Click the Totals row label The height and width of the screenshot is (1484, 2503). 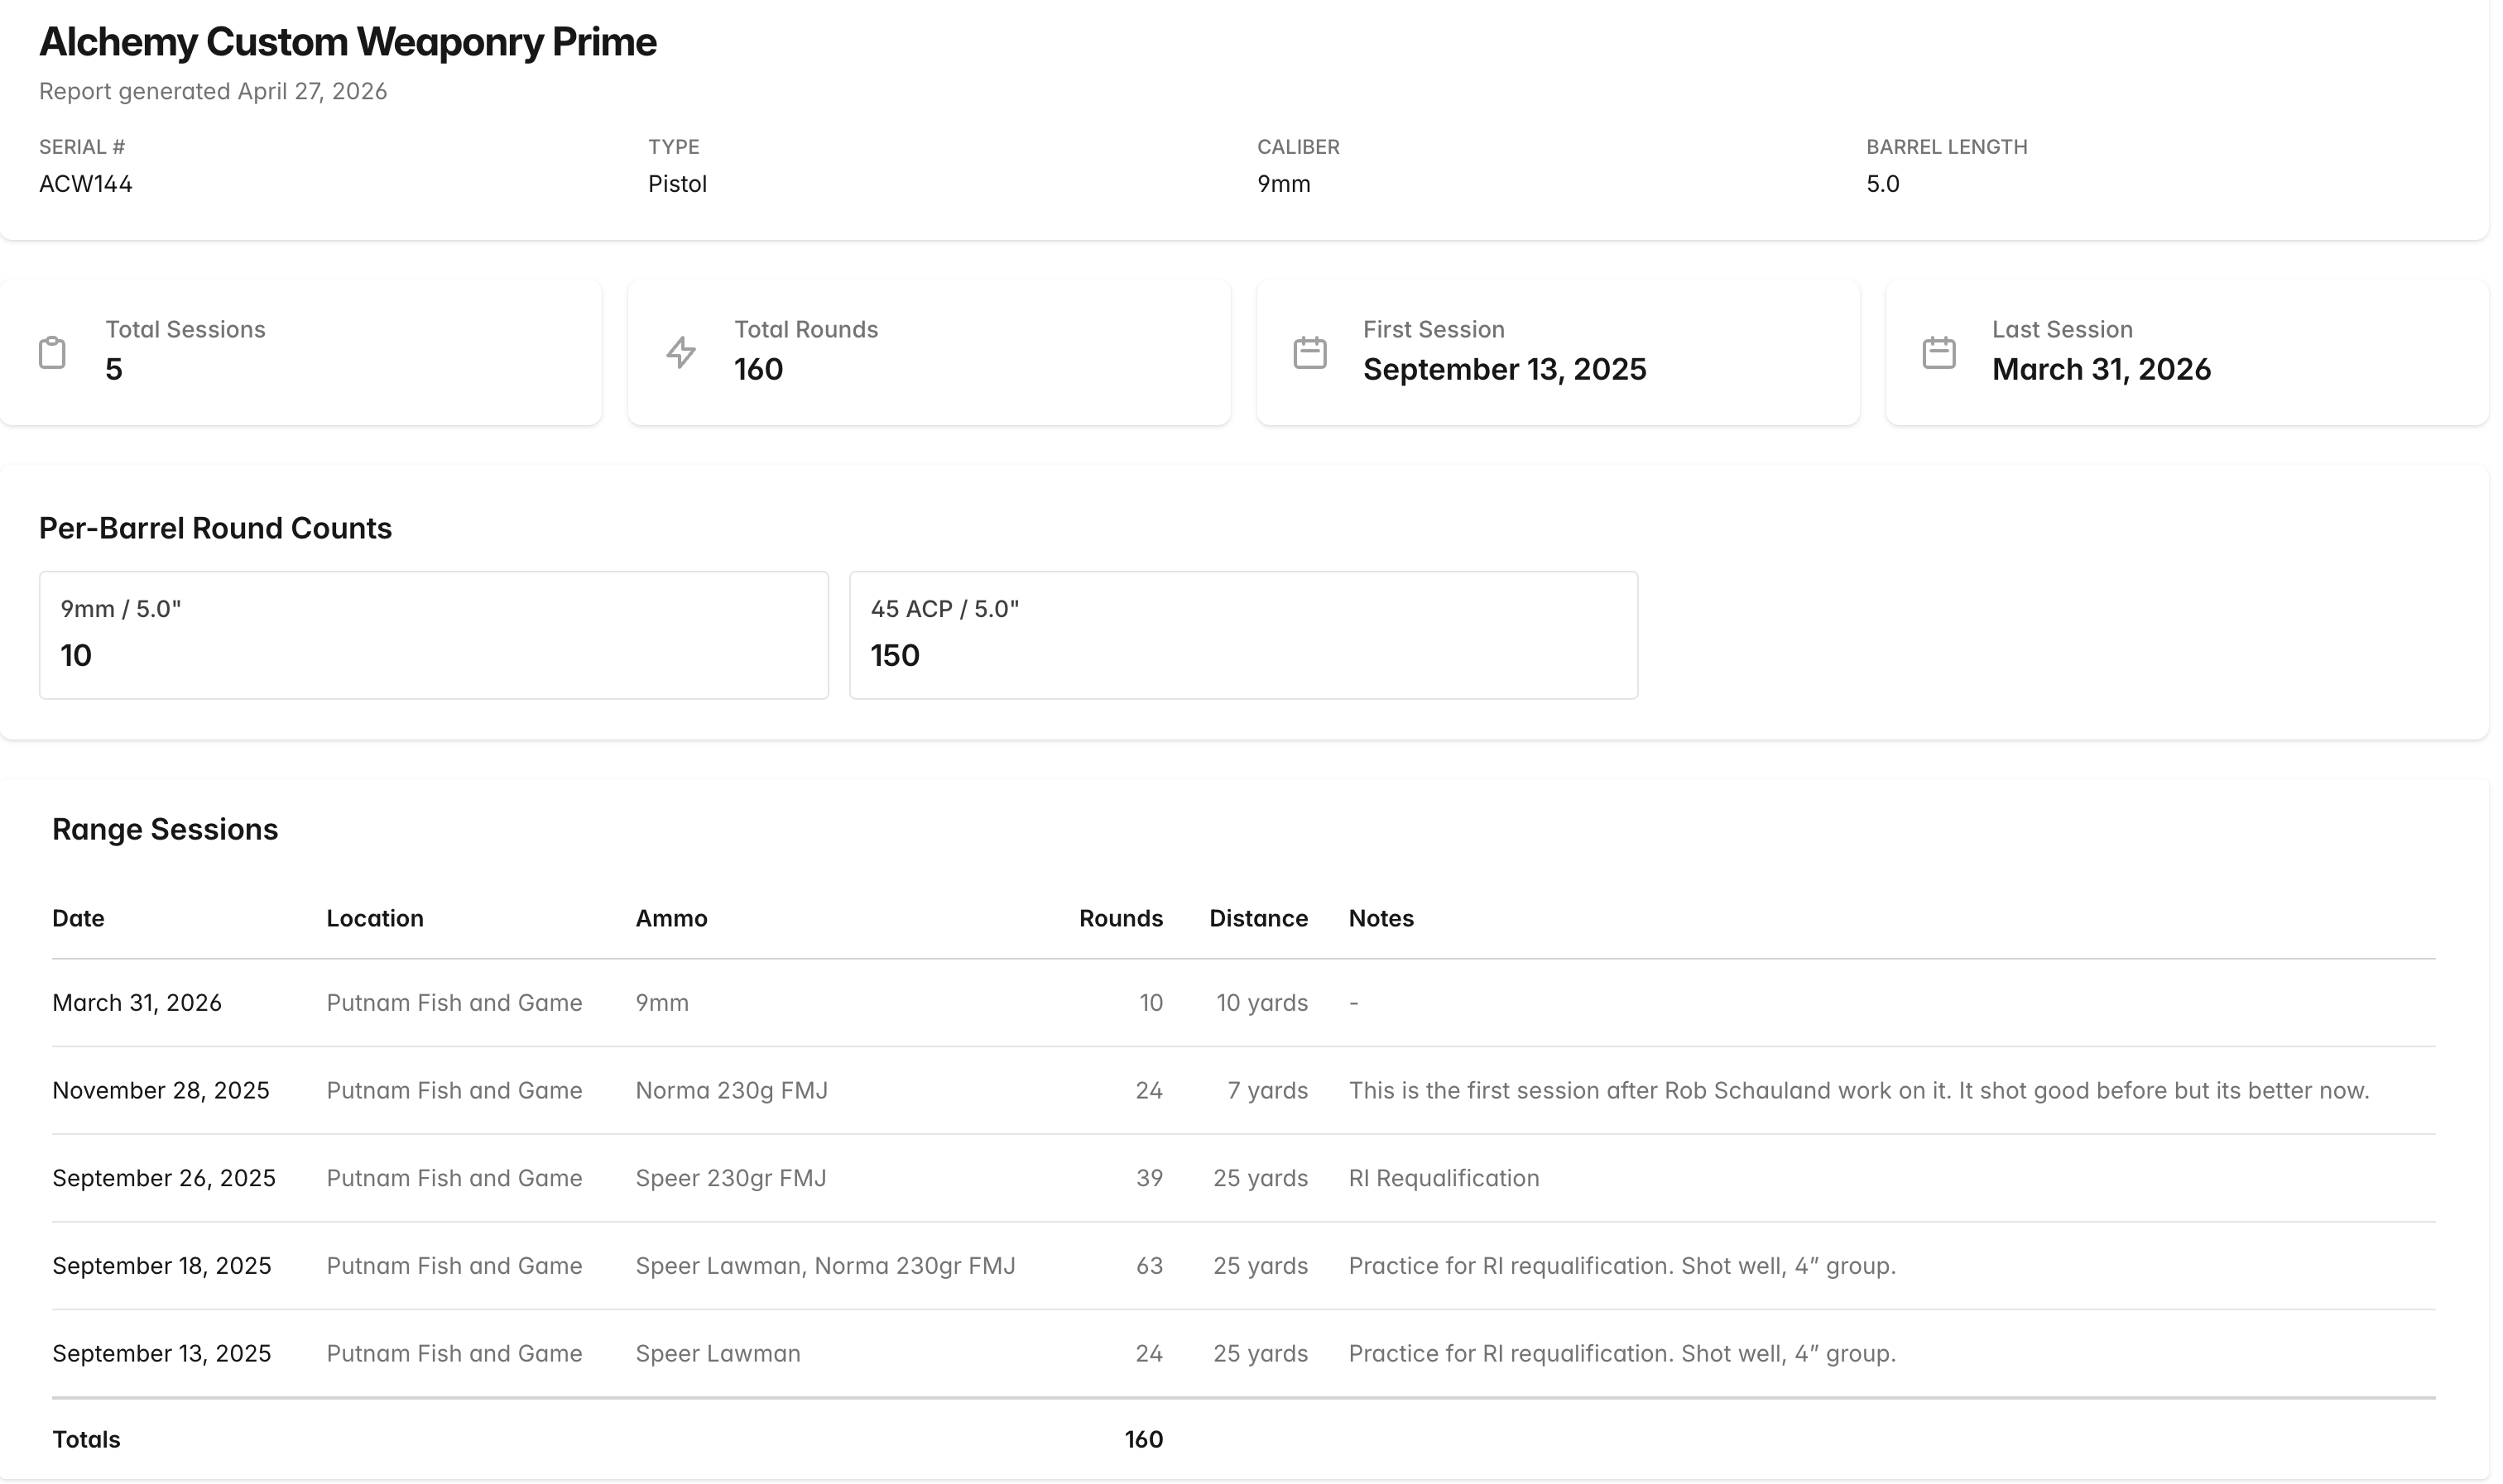pyautogui.click(x=86, y=1440)
